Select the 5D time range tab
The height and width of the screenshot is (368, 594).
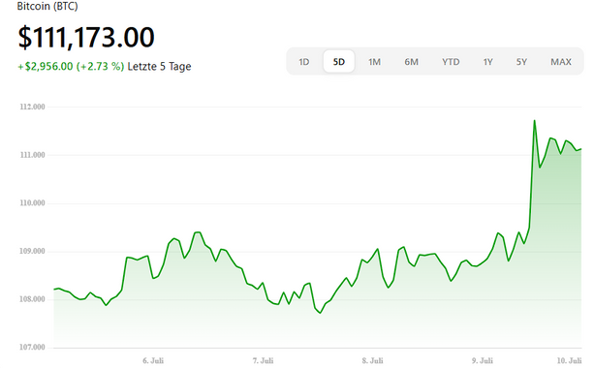339,62
